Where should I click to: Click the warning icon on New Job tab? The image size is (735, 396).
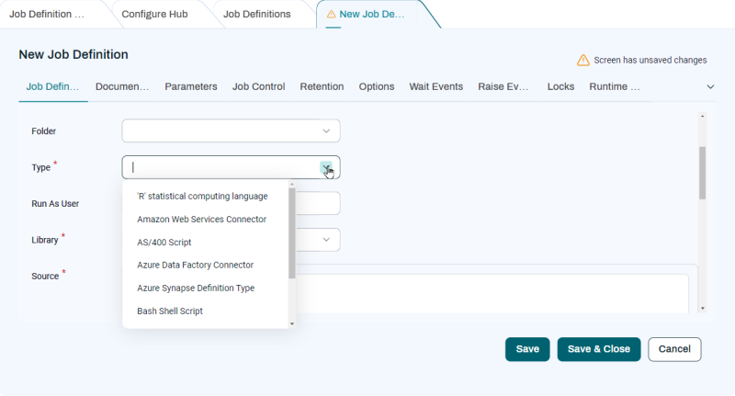331,15
